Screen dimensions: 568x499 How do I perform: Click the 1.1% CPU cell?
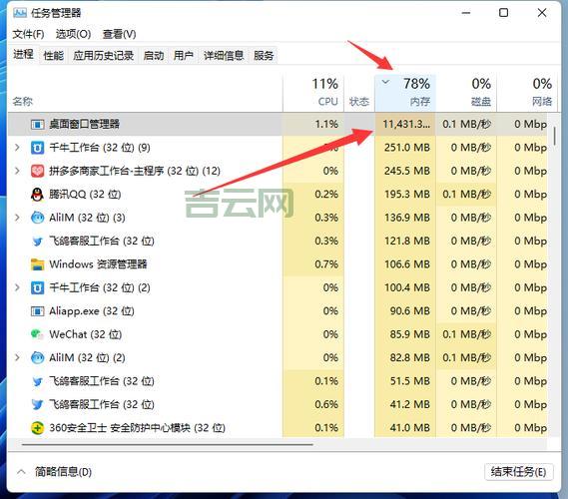tap(313, 124)
